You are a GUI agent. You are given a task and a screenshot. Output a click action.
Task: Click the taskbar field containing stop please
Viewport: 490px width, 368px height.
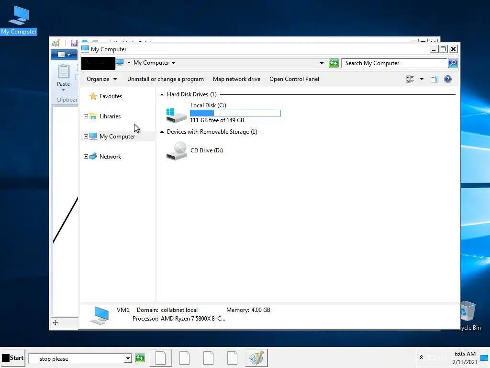pyautogui.click(x=76, y=359)
